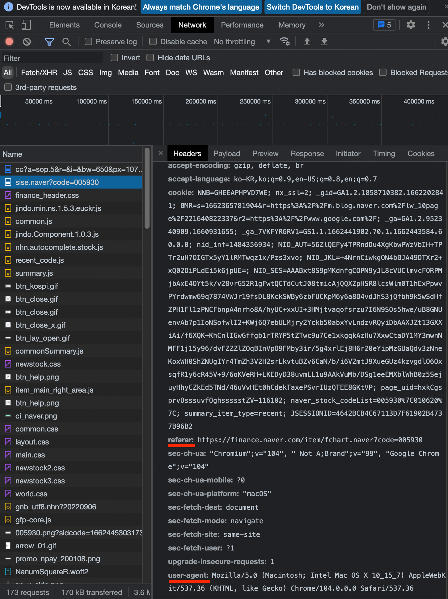Open the DevTools kebab menu
Screen dimensions: 448x599
(x=428, y=25)
